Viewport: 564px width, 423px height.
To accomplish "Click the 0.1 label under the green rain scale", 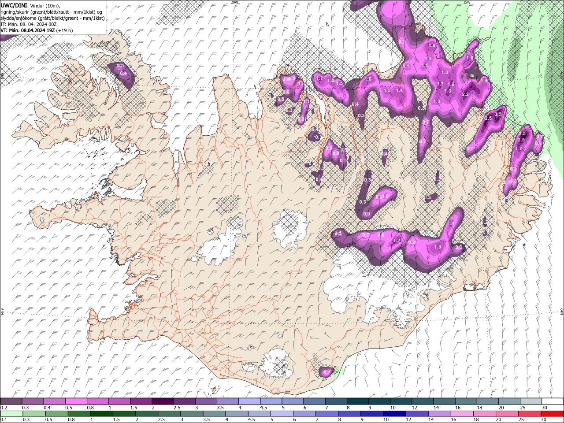I will 4,420.
